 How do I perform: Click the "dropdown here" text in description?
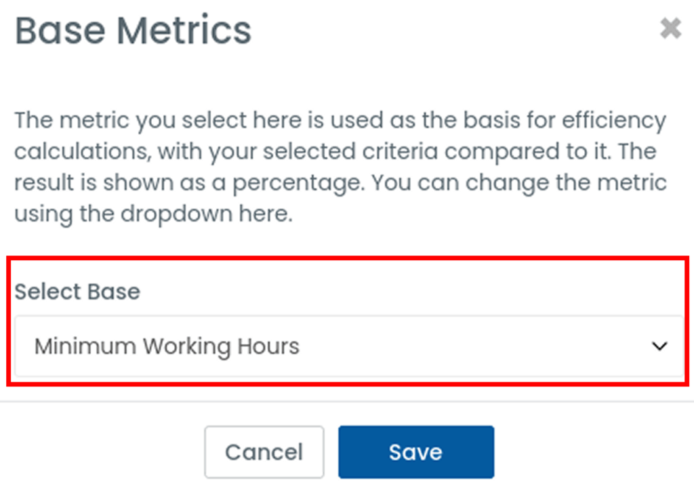tap(206, 214)
